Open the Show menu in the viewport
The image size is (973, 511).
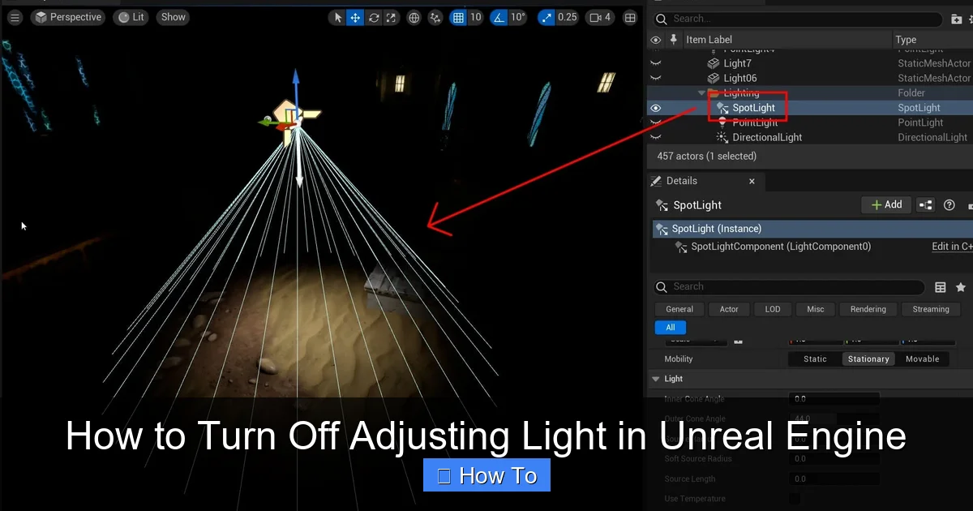tap(173, 16)
